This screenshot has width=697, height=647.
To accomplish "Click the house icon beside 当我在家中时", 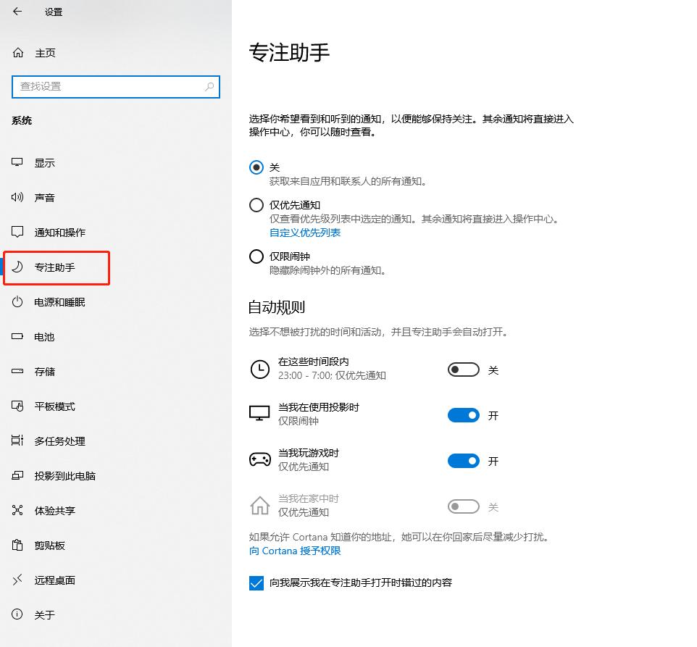I will point(259,505).
